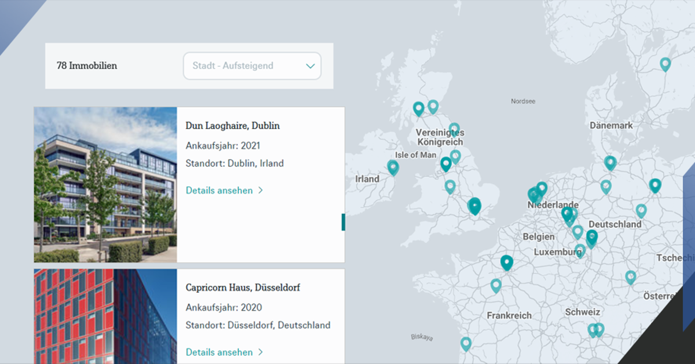Select the map marker near Bordeaux above Biskaya

(x=467, y=343)
